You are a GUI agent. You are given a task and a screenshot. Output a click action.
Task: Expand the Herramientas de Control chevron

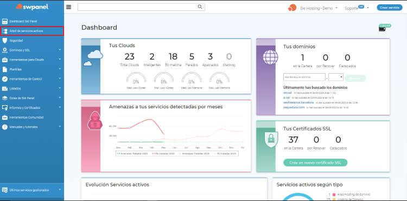coord(60,78)
